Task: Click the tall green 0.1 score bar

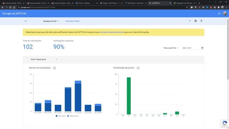Action: coord(129,96)
